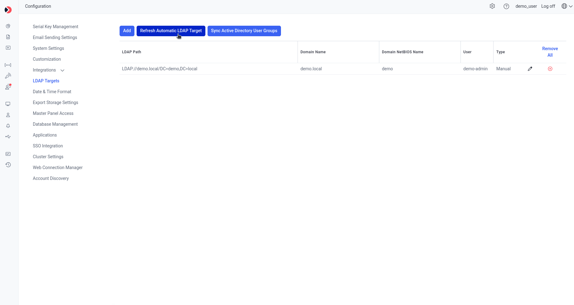Image resolution: width=574 pixels, height=305 pixels.
Task: Open the help question mark icon
Action: point(506,6)
